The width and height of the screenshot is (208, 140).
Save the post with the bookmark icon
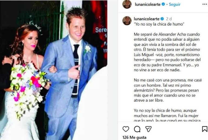(205, 129)
